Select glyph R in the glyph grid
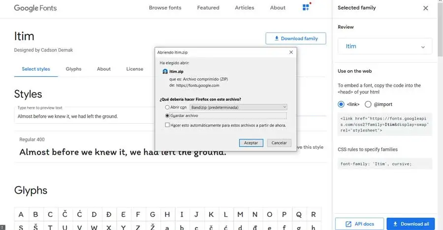Image resolution: width=443 pixels, height=230 pixels. pyautogui.click(x=314, y=214)
